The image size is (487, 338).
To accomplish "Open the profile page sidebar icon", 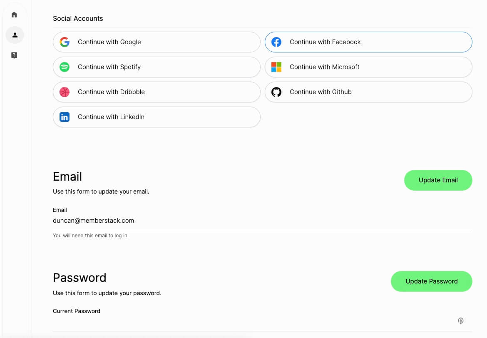I will click(x=15, y=35).
